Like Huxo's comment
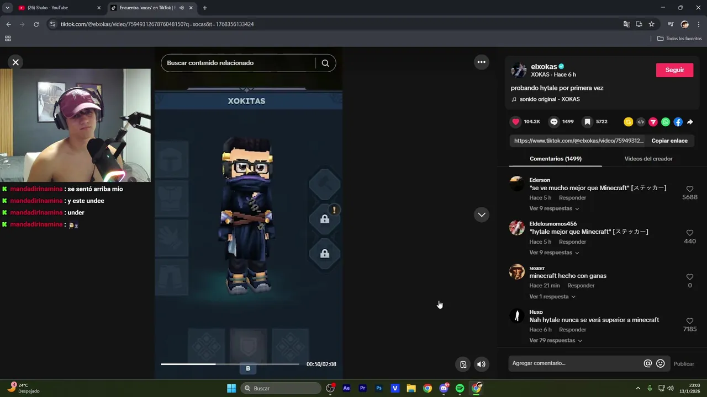Viewport: 707px width, 397px height. [690, 321]
